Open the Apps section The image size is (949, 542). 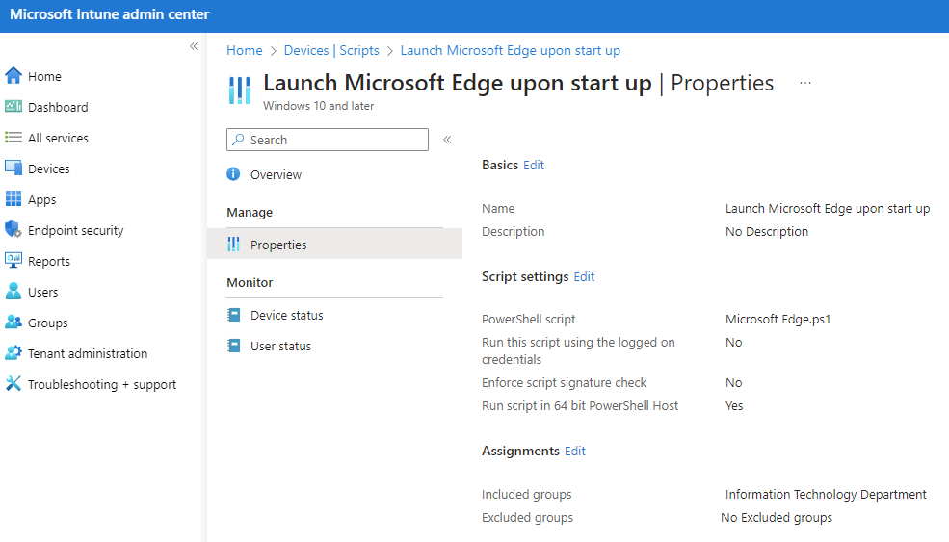coord(41,199)
